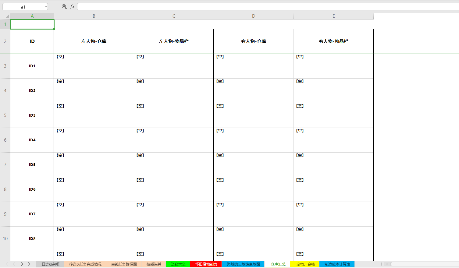Go to next sheet tab arrow
The image size is (459, 268).
coord(22,264)
